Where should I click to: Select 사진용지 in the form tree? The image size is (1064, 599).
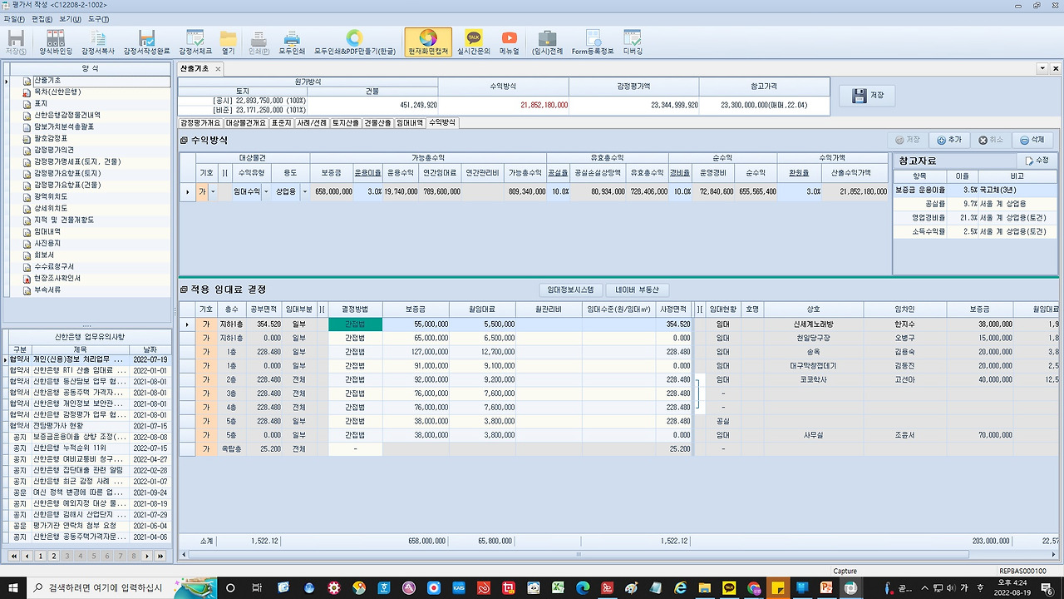[x=47, y=243]
